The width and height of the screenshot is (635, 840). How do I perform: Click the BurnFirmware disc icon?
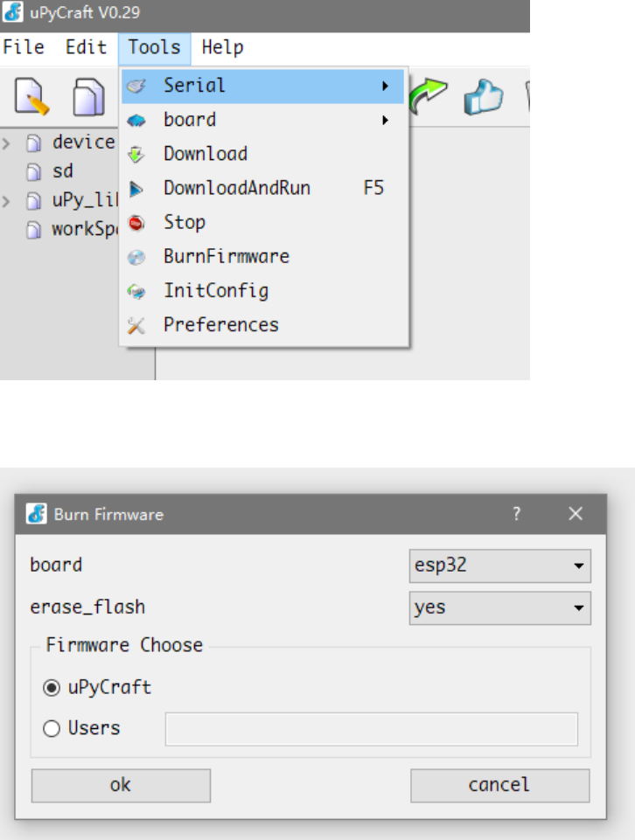point(136,257)
